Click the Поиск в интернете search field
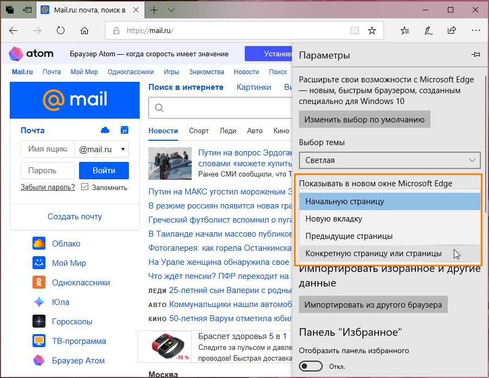 (220, 108)
